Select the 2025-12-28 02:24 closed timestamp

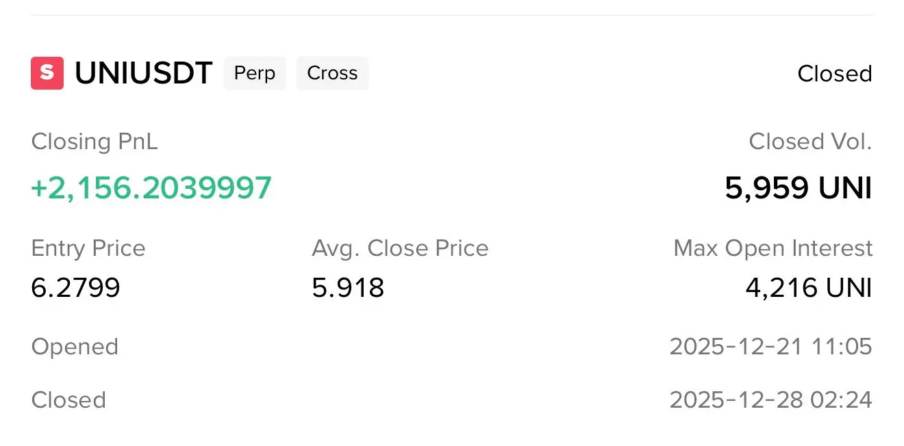tap(771, 400)
